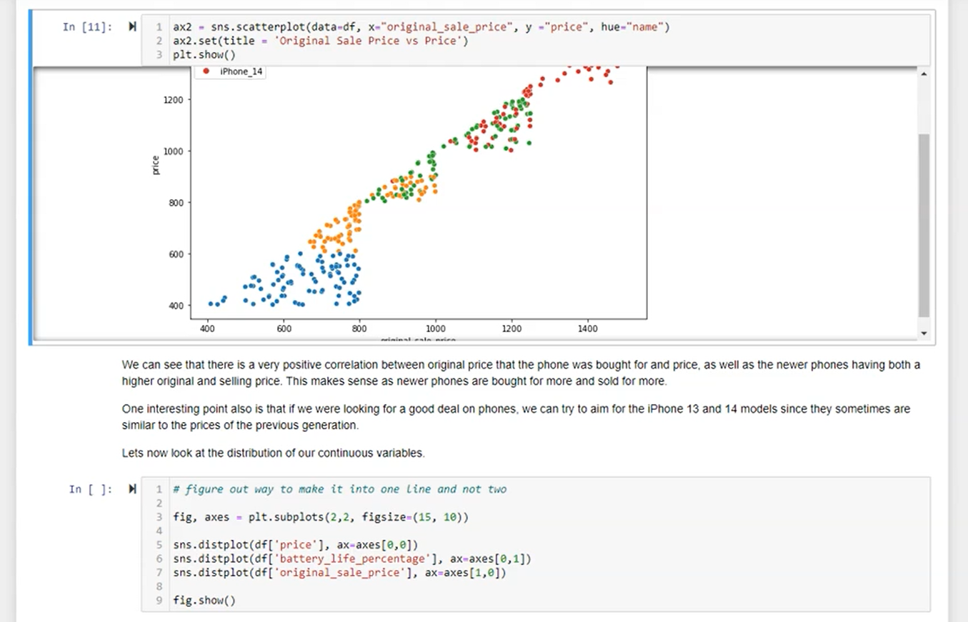Click the output scrollbar's down arrow
The image size is (968, 622).
(x=924, y=333)
